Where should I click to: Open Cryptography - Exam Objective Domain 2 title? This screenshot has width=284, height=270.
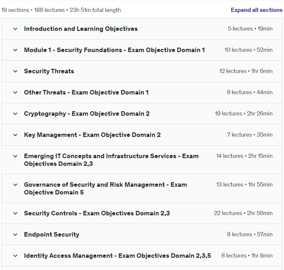[87, 114]
